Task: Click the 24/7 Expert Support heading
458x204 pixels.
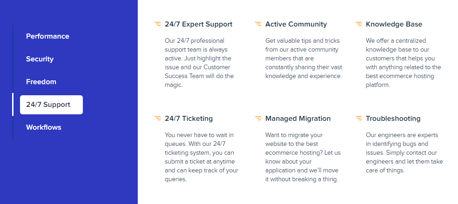Action: 199,24
